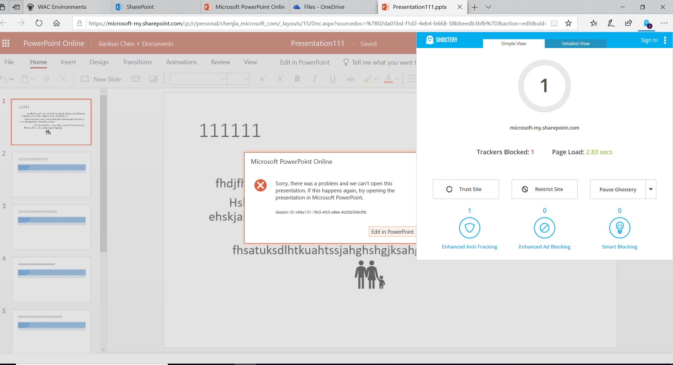Decrease font size with smaller A icon
This screenshot has width=673, height=365.
pyautogui.click(x=280, y=79)
